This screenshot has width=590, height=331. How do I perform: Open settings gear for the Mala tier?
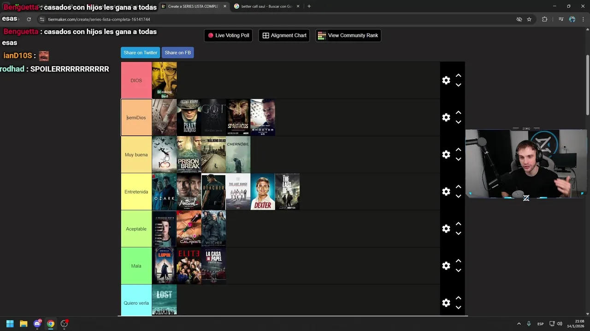click(x=446, y=266)
